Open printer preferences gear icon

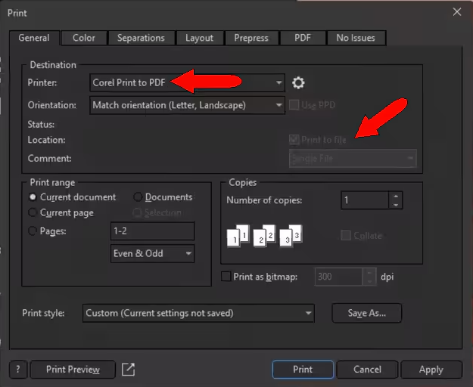pos(298,82)
